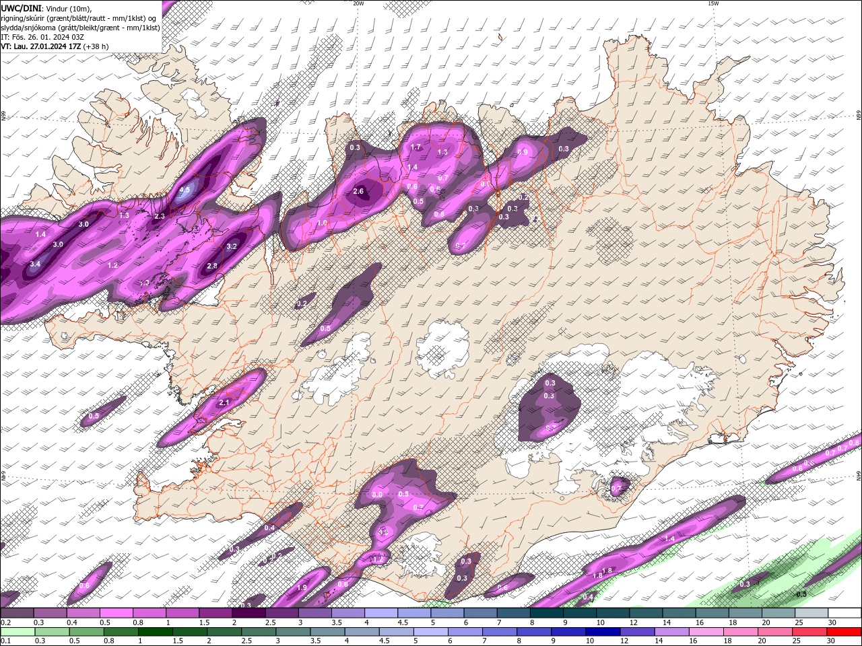Click rain scale swatch between 25 and 30
Image resolution: width=862 pixels, height=646 pixels.
809,632
